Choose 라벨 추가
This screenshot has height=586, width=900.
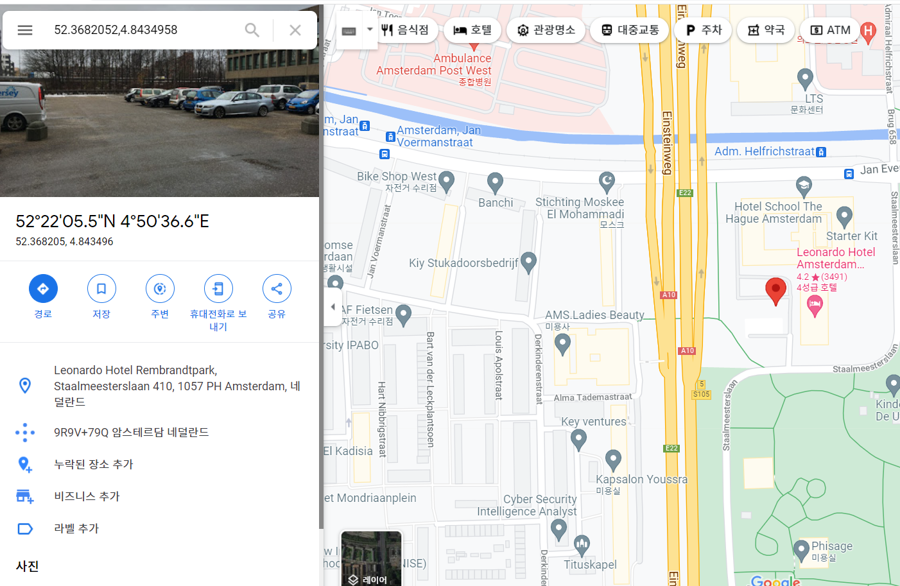tap(159, 528)
